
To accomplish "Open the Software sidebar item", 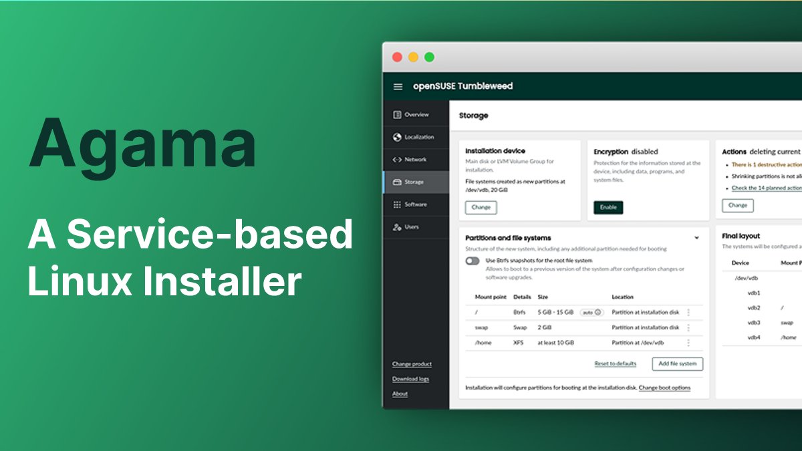I will pos(416,204).
